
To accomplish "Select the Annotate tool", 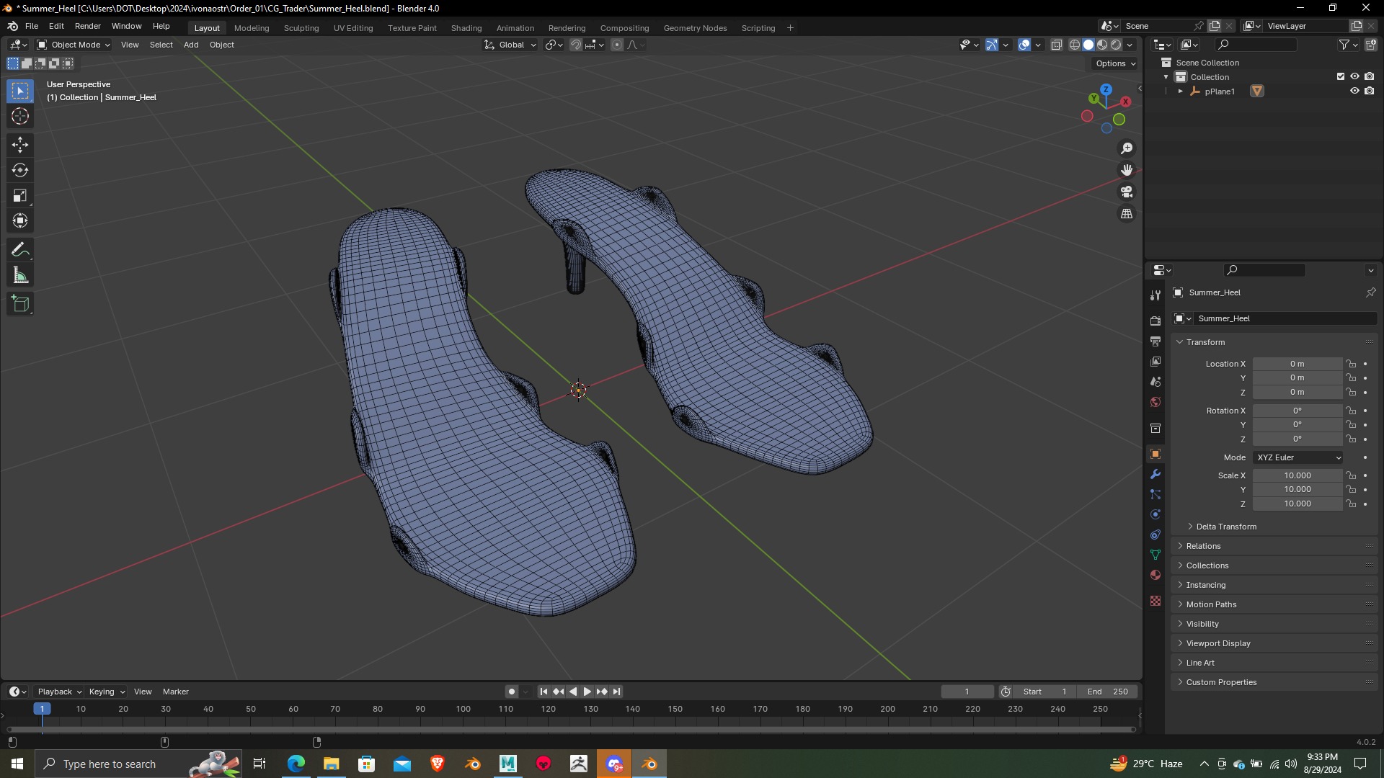I will click(x=20, y=250).
